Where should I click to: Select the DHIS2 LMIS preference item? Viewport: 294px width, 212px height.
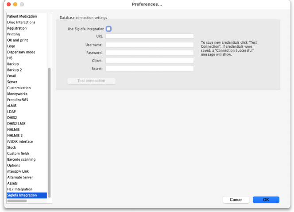[16, 124]
